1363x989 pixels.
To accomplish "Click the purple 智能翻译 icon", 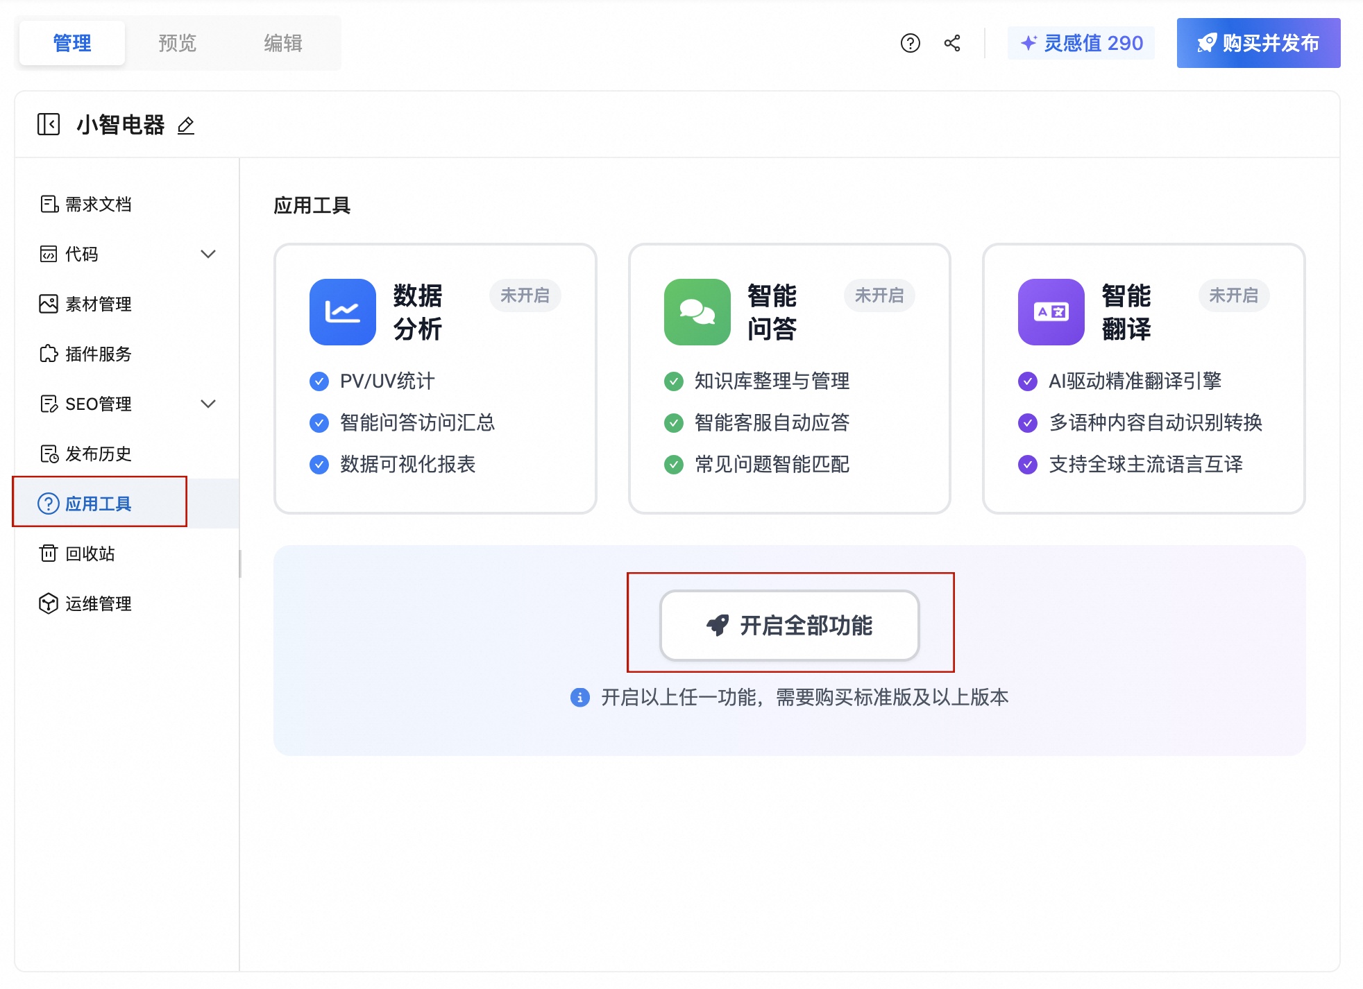I will pos(1051,312).
